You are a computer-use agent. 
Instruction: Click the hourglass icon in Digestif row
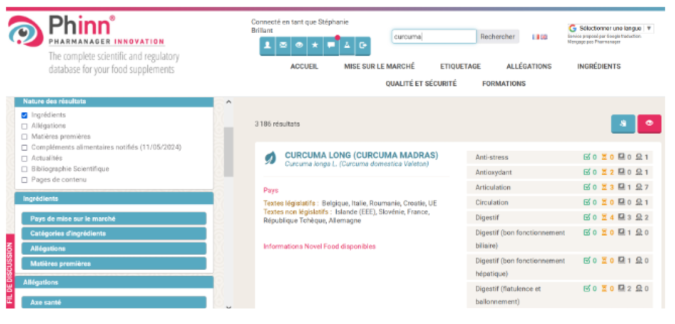click(x=604, y=218)
